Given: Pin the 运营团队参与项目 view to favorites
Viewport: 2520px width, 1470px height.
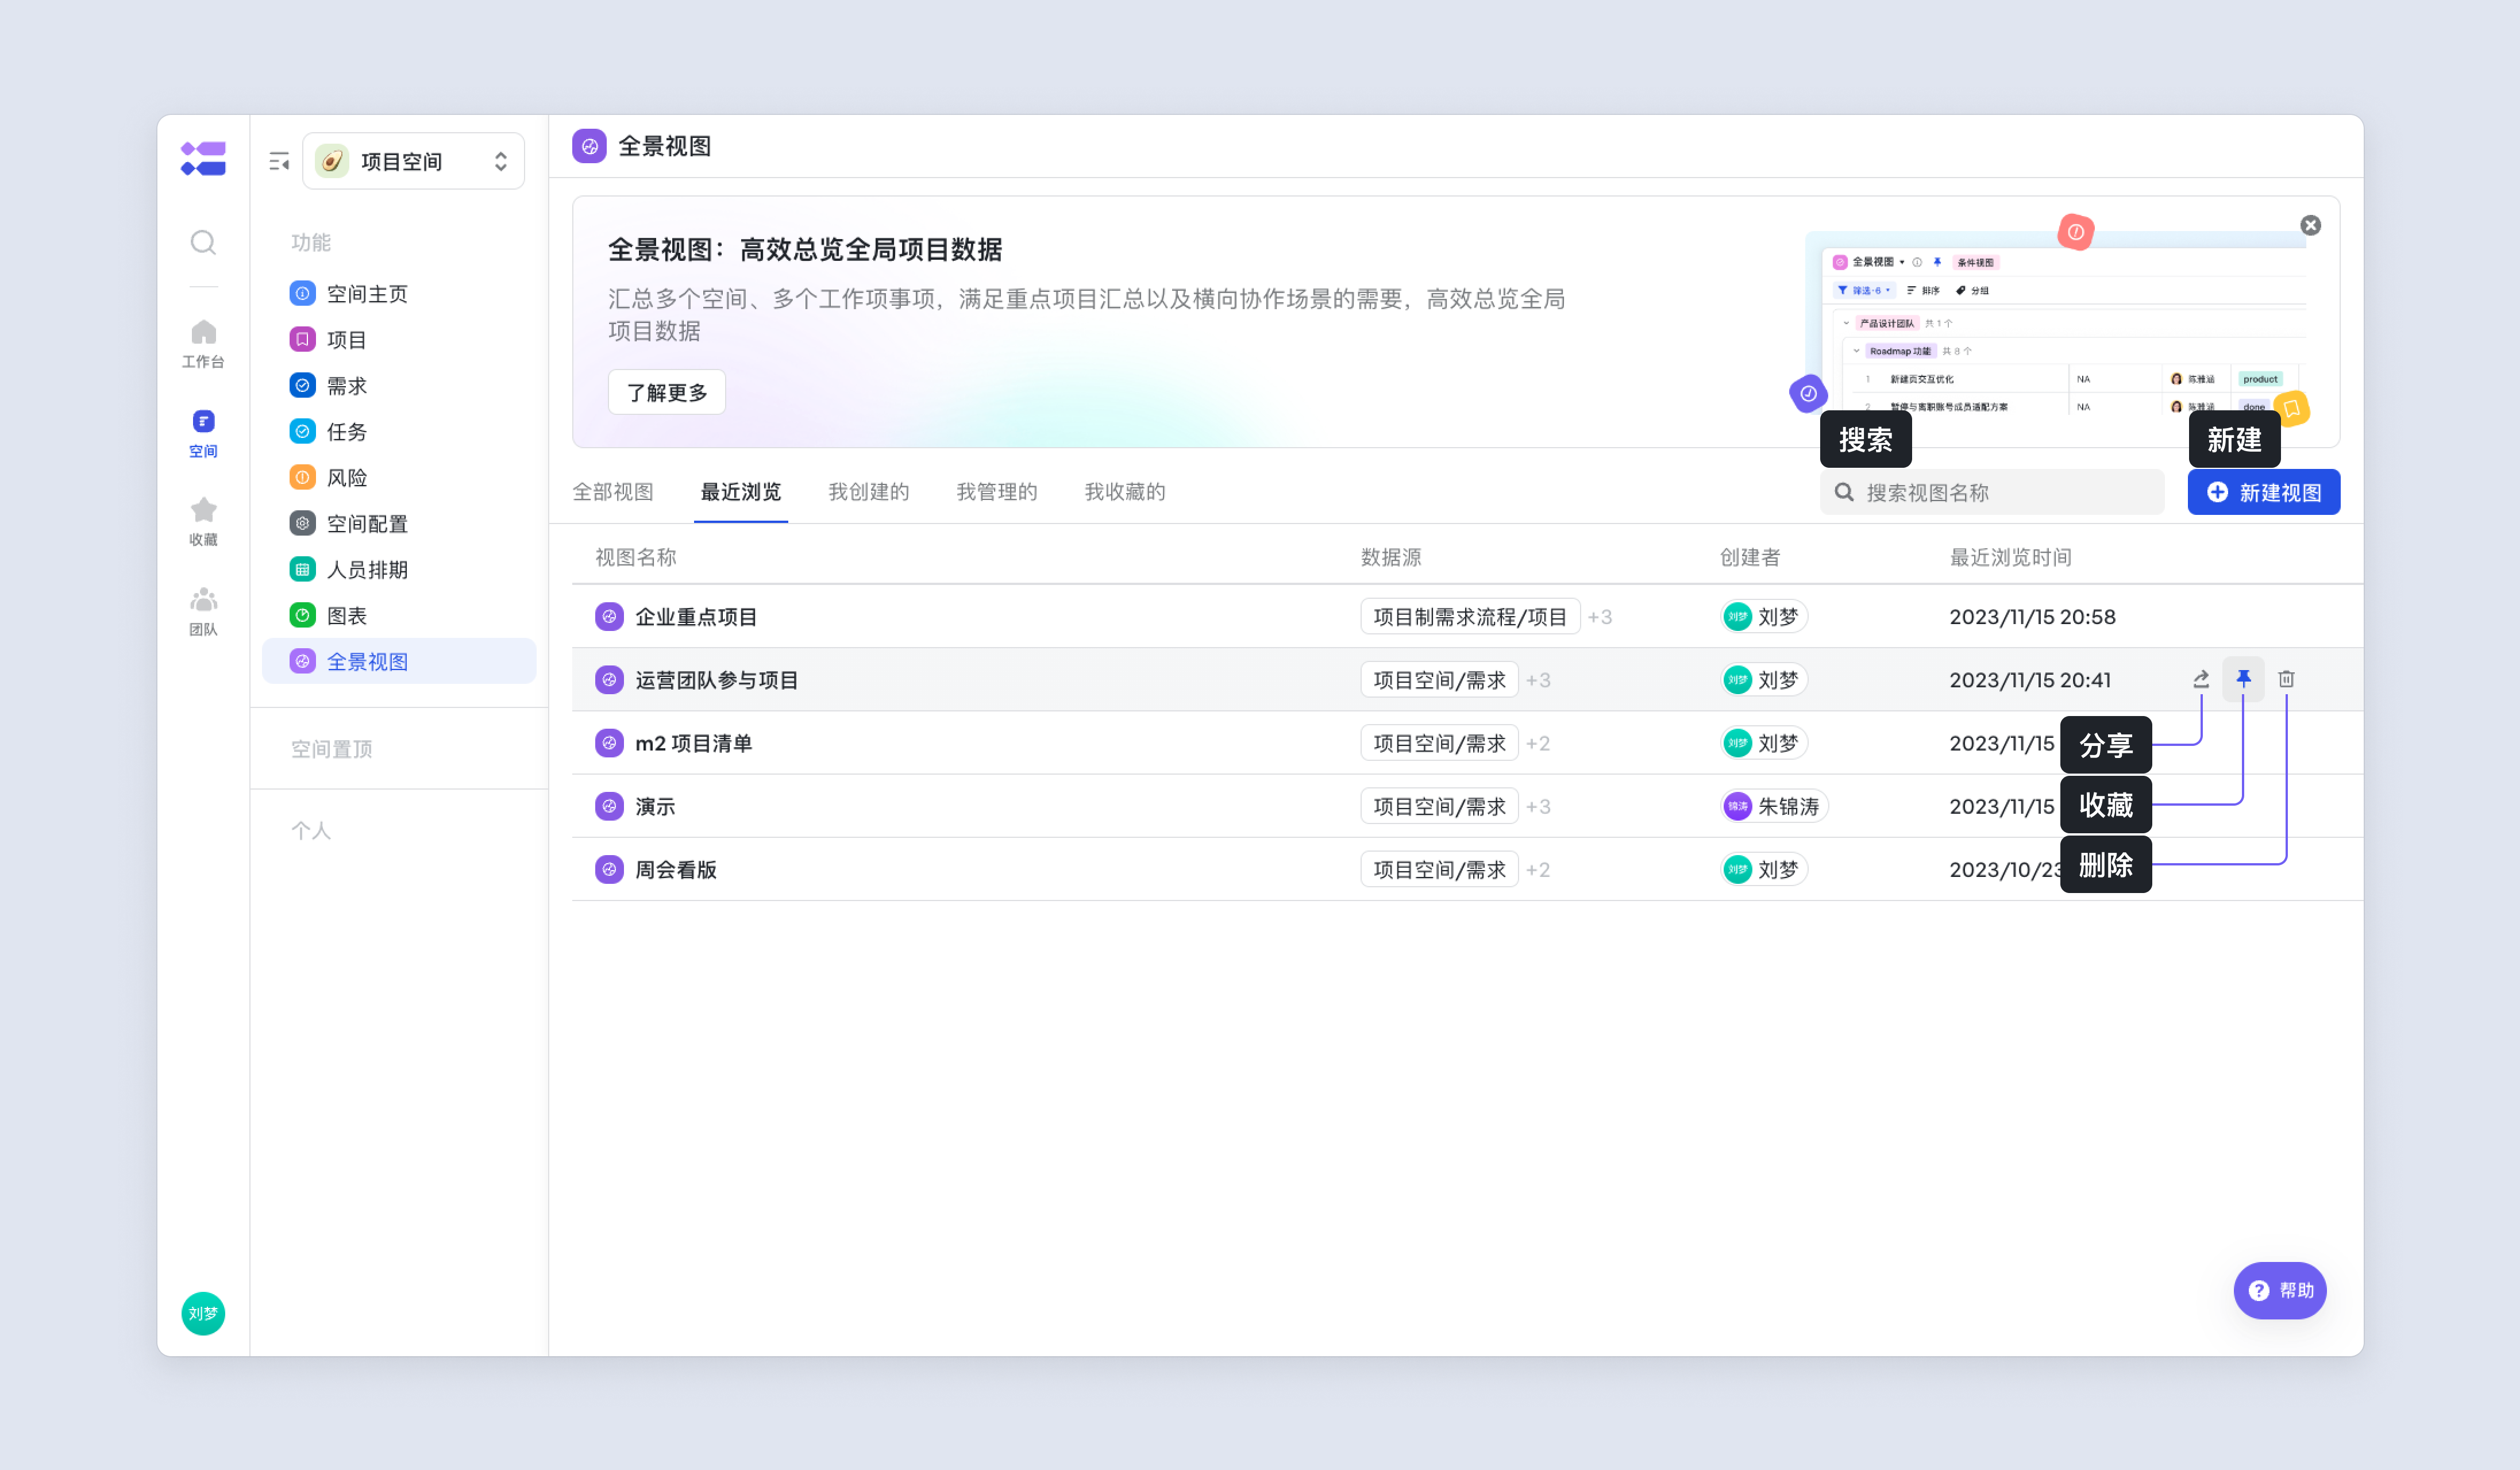Looking at the screenshot, I should click(x=2243, y=679).
